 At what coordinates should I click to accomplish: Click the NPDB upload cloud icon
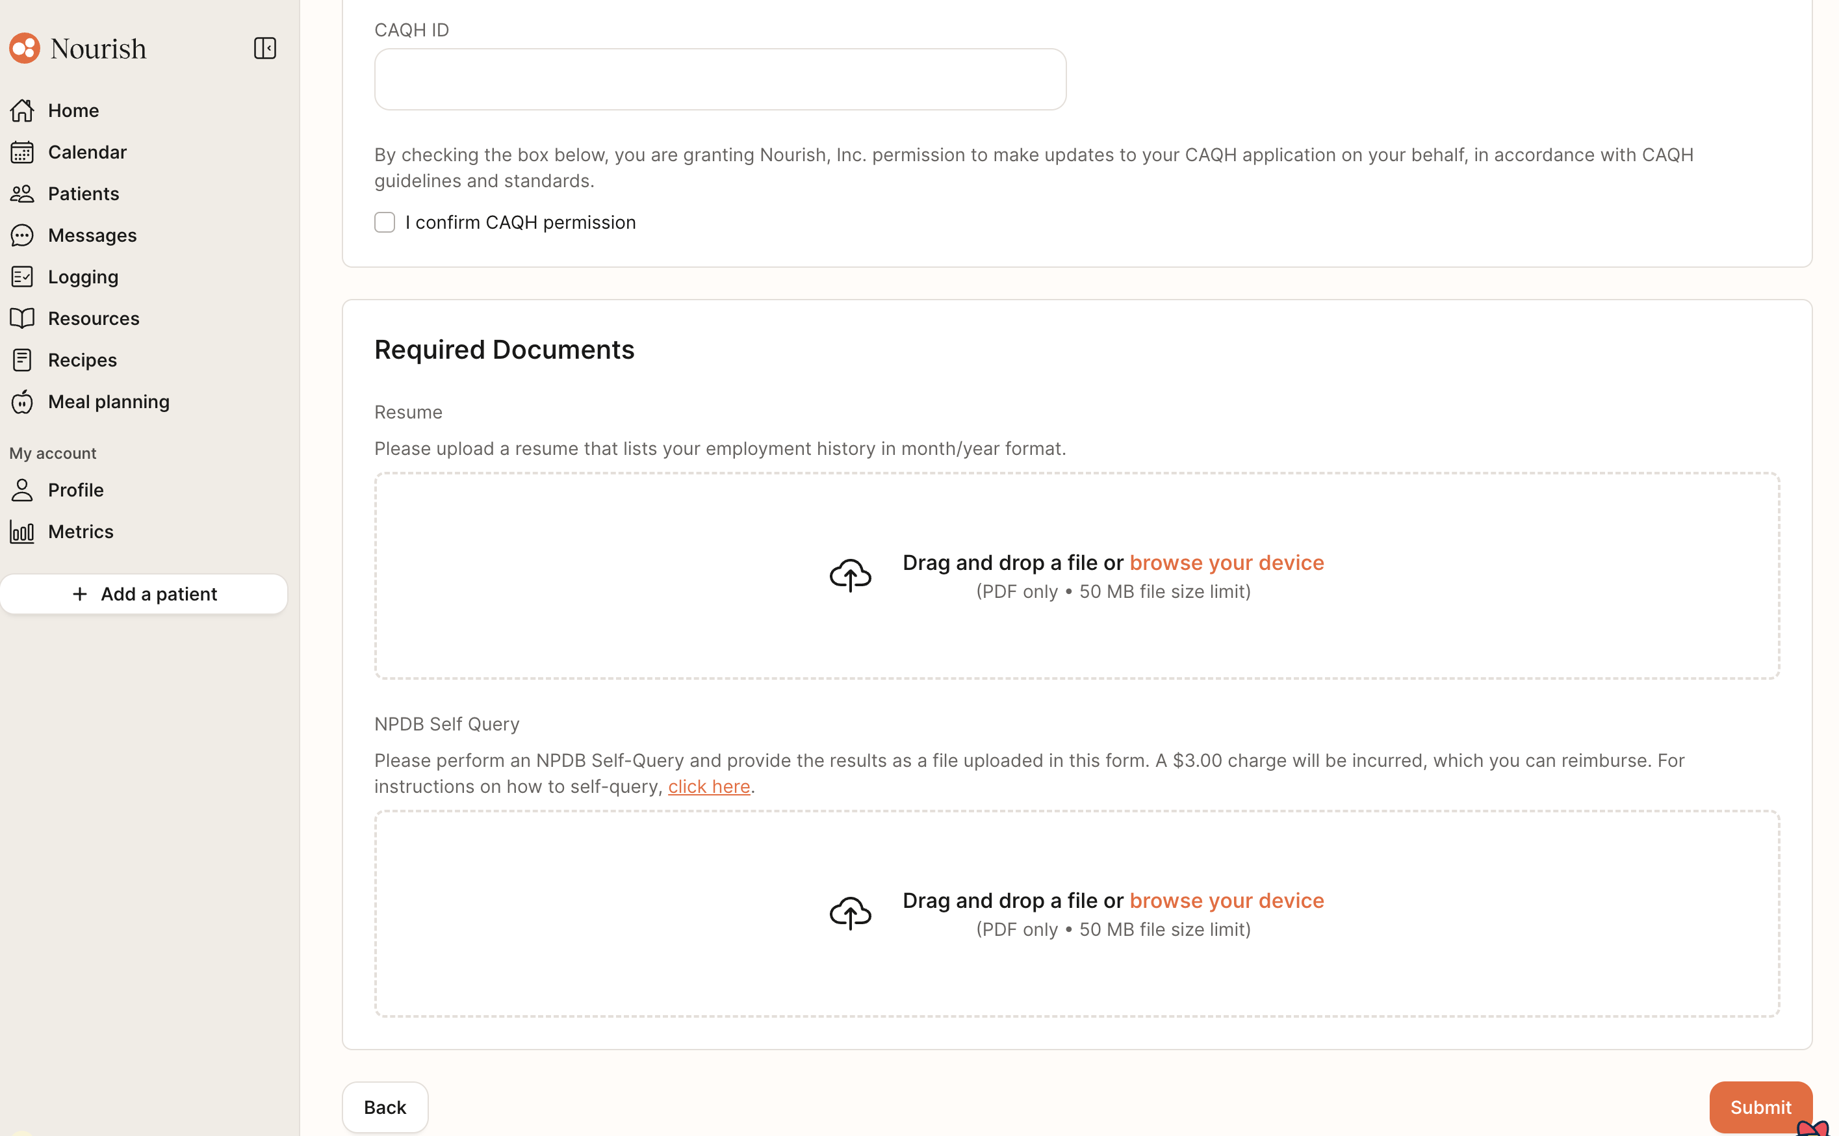(x=849, y=914)
